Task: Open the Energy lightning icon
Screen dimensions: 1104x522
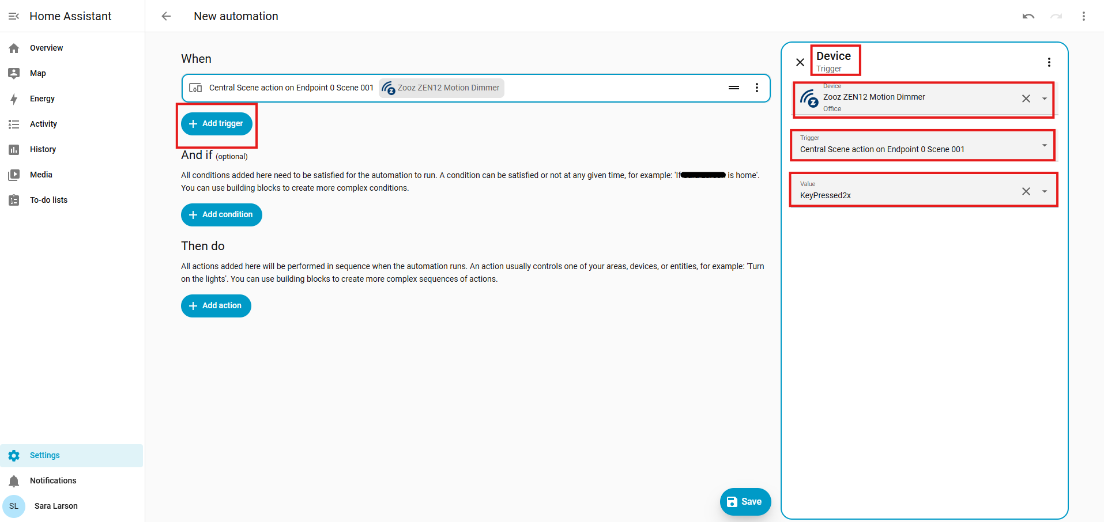Action: tap(14, 99)
